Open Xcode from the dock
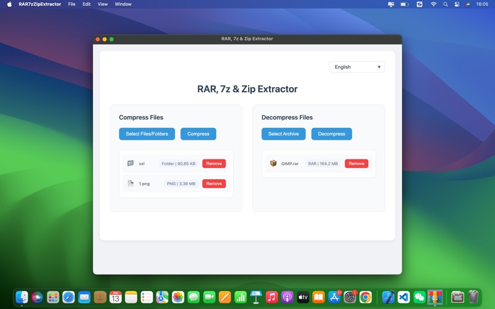Viewport: 495px width, 309px height. coord(389,297)
